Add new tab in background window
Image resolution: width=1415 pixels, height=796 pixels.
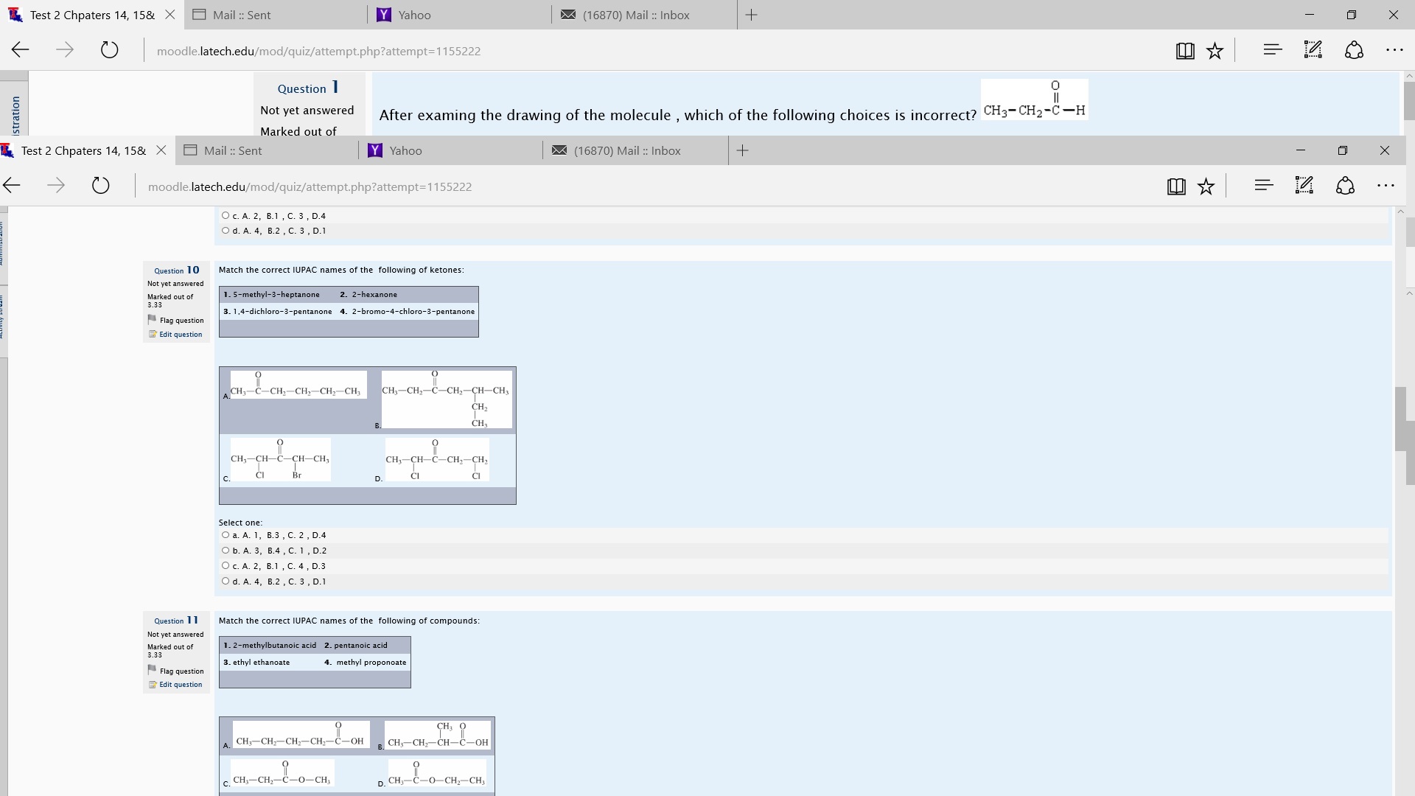752,15
